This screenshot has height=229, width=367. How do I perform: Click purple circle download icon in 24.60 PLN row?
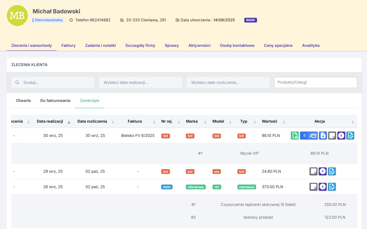tap(323, 171)
